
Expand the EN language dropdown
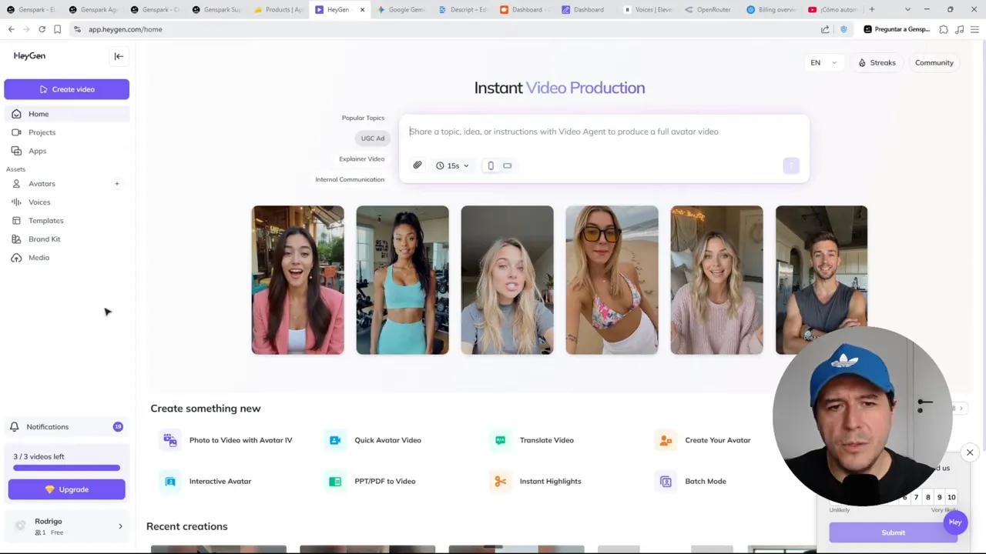[x=822, y=63]
